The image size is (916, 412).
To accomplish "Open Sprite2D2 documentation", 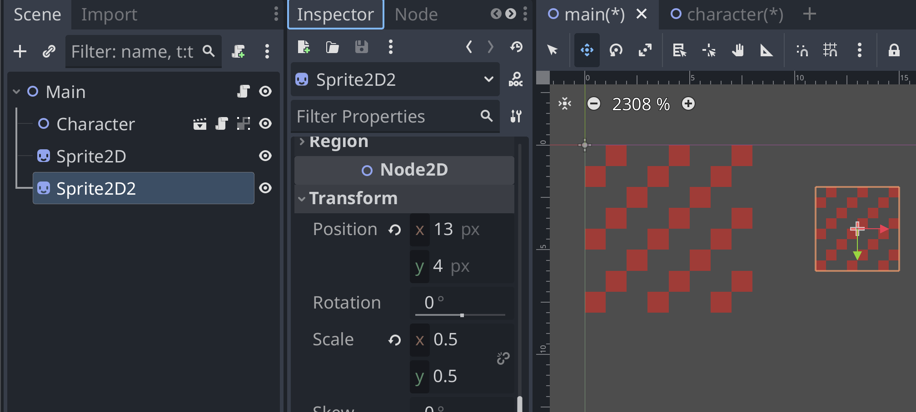I will click(516, 79).
